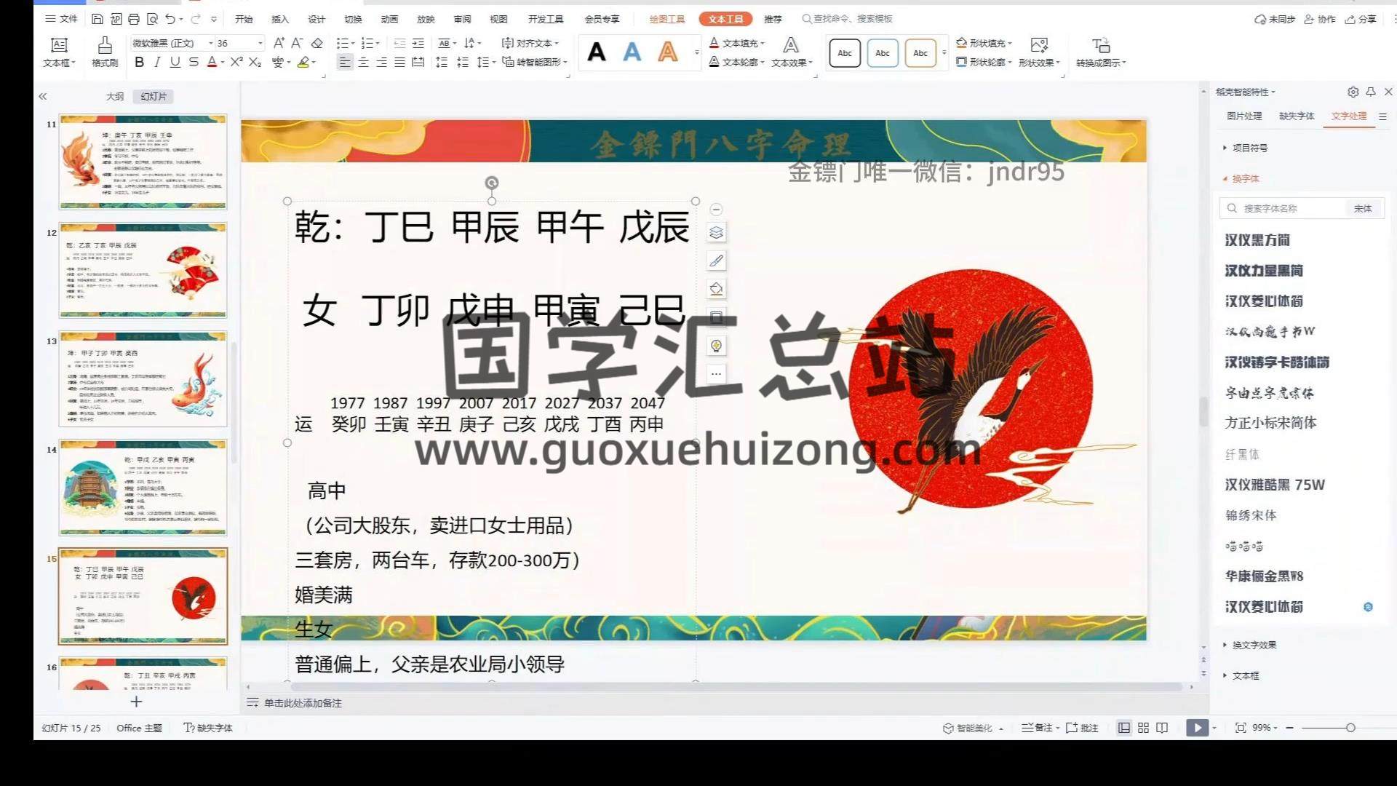Expand the 项目符号 section
This screenshot has width=1397, height=786.
[1249, 148]
